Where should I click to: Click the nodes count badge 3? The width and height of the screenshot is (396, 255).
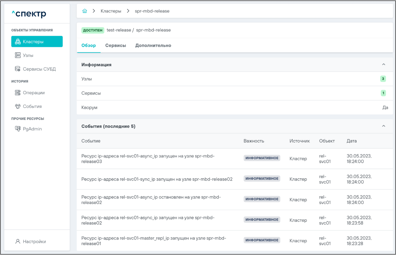point(383,79)
